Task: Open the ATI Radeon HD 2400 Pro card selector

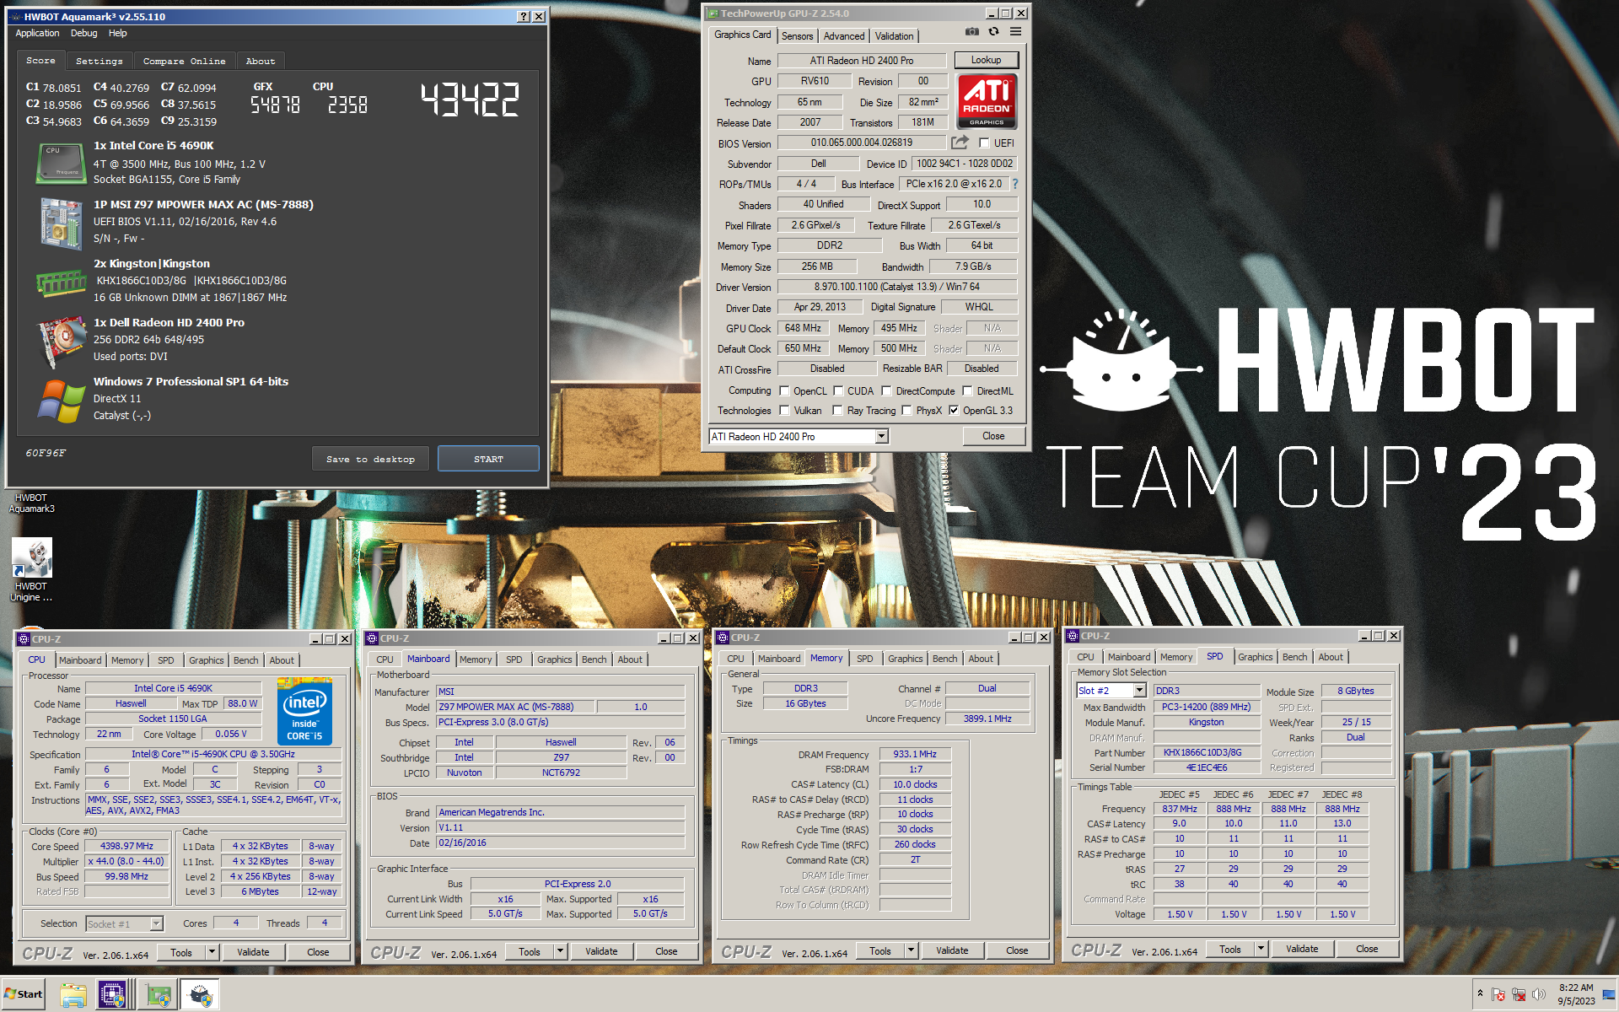Action: click(x=799, y=437)
